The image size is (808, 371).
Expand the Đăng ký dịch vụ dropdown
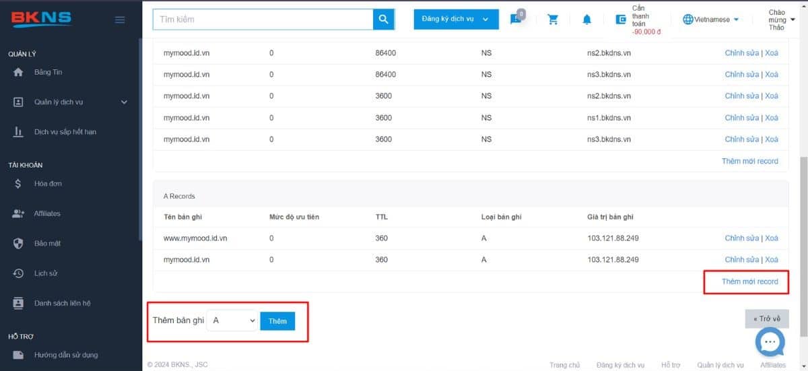(x=456, y=20)
